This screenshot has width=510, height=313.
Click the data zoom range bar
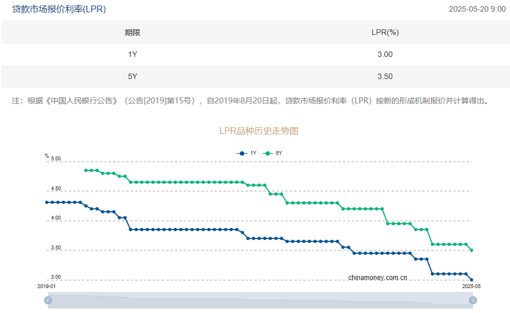pos(260,300)
